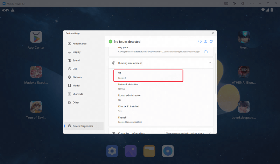
Task: Collapse the Running environment section
Action: pos(210,63)
